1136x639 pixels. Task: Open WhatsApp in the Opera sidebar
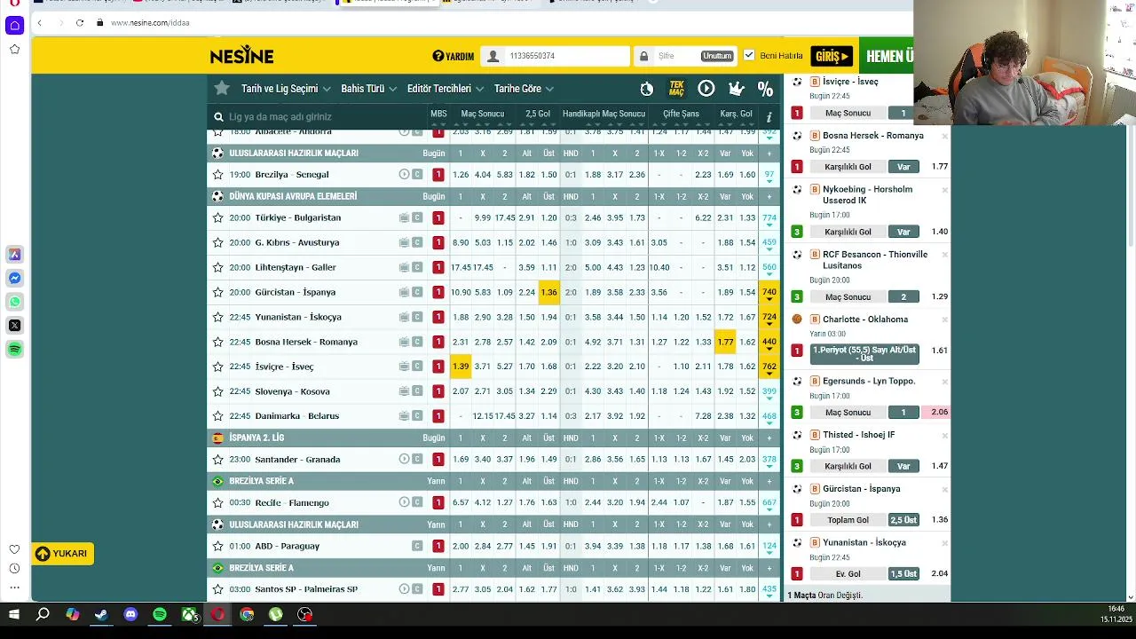tap(14, 302)
